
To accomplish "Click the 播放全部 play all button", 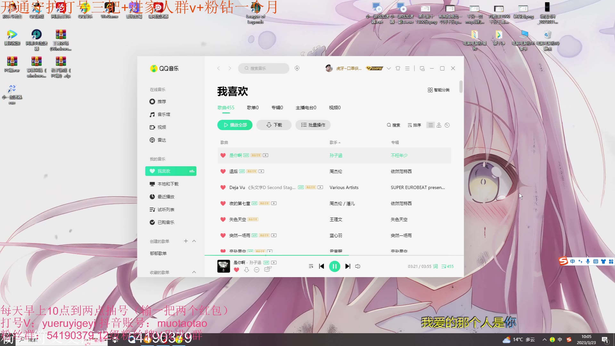I will [235, 125].
